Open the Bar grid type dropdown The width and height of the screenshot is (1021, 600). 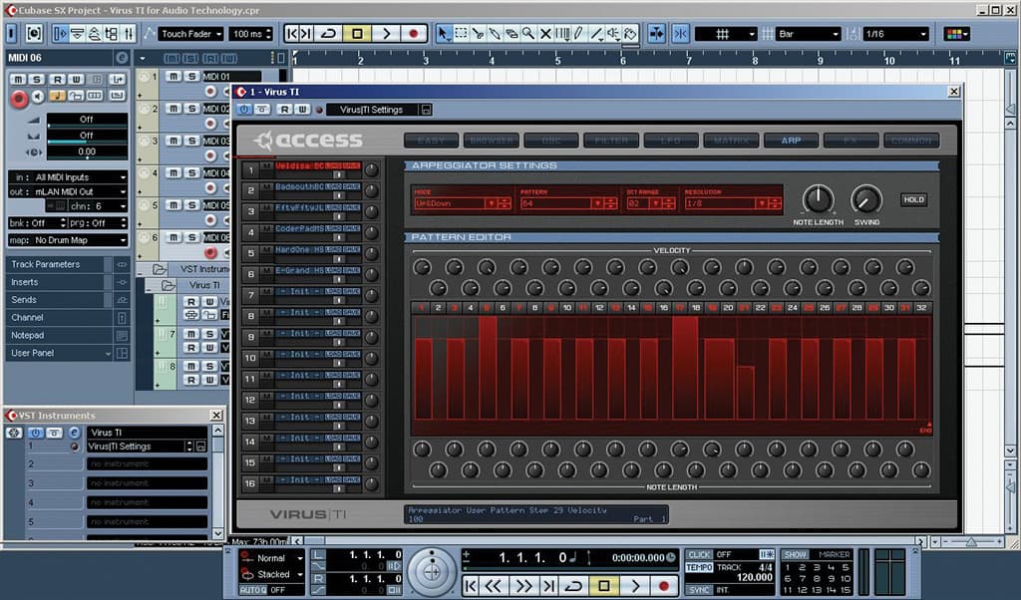click(x=808, y=34)
